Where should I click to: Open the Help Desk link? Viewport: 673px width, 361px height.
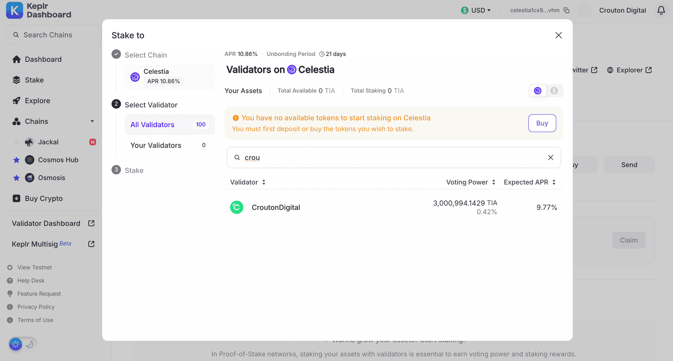point(31,280)
